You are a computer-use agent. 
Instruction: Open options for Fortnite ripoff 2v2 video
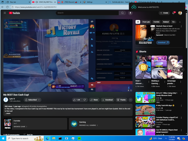tap(181, 118)
